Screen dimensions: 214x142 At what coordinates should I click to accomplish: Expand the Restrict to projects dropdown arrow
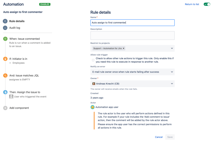point(172,48)
